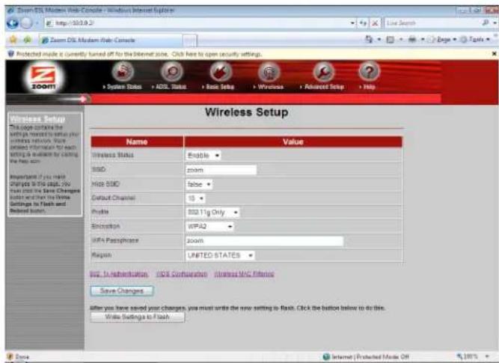Click the zoom level icon in status bar

click(x=460, y=356)
